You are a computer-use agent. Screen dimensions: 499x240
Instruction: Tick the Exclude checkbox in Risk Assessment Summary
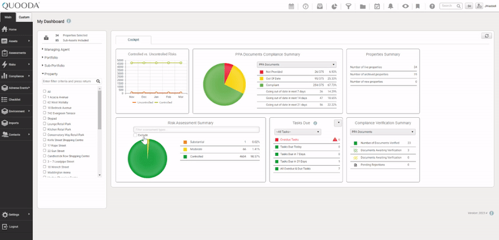tap(135, 135)
